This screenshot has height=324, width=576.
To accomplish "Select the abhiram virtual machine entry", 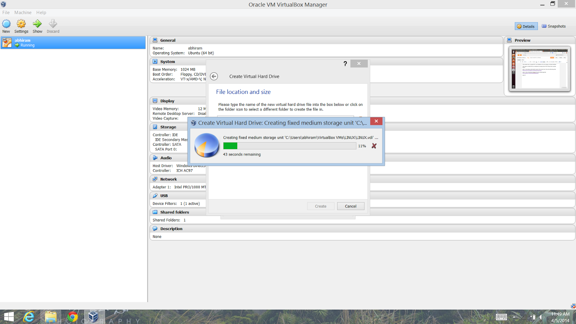I will coord(73,42).
